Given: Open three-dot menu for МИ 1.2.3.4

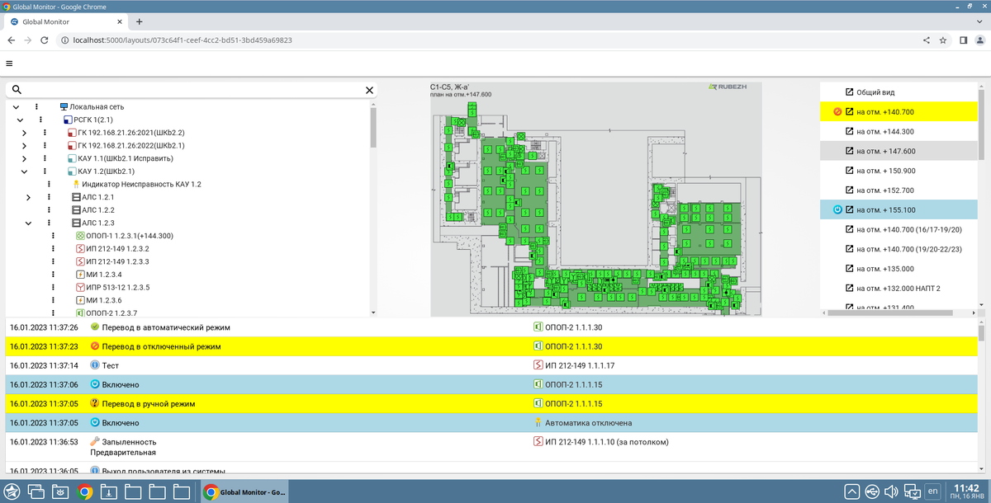Looking at the screenshot, I should pyautogui.click(x=53, y=275).
